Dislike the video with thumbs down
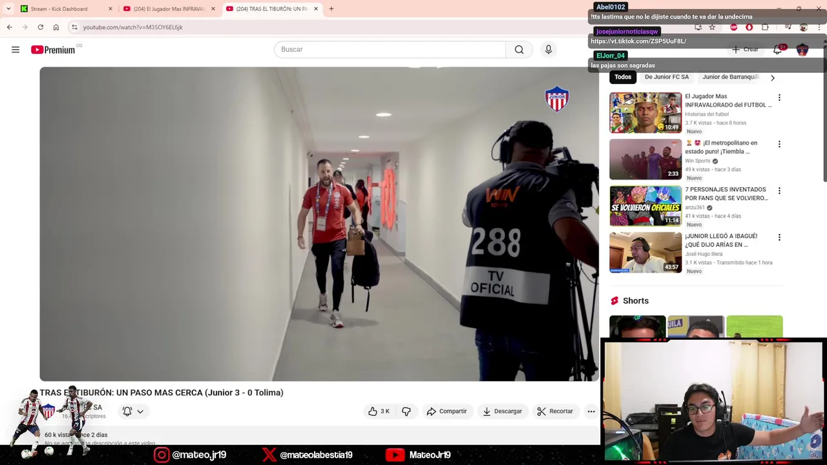Image resolution: width=827 pixels, height=465 pixels. (406, 411)
